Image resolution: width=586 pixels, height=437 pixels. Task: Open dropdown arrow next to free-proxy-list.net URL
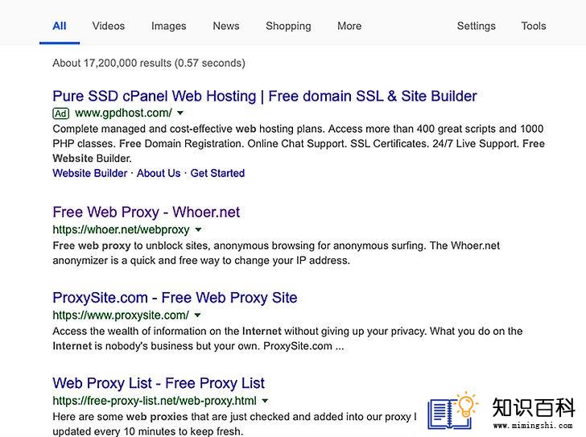[265, 401]
